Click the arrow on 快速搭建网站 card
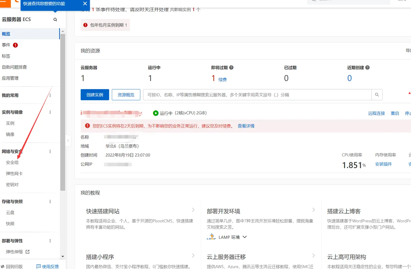 (x=193, y=210)
